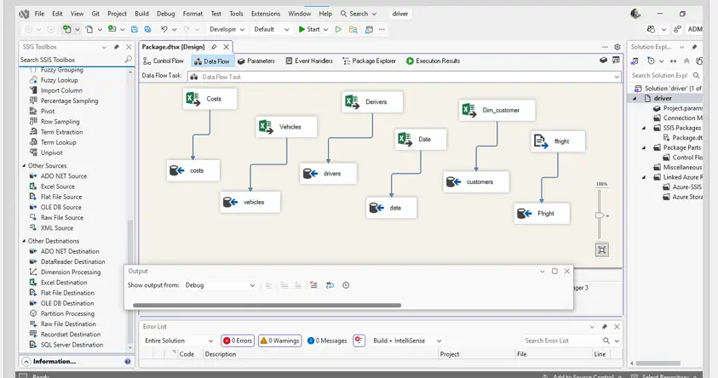Select the Ffright OLE DB destination

point(542,214)
